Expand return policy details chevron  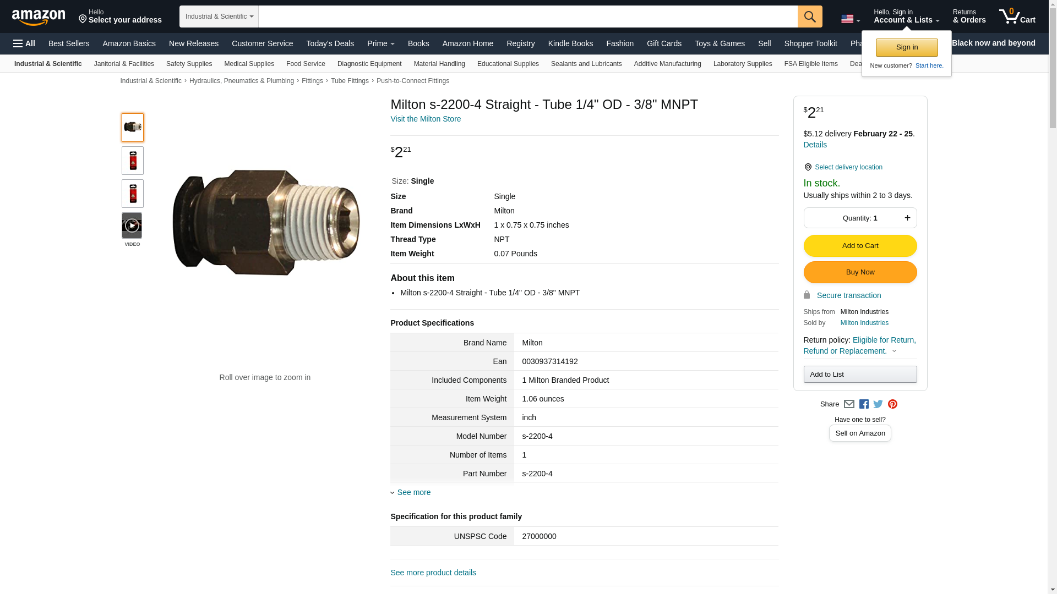[x=894, y=351]
